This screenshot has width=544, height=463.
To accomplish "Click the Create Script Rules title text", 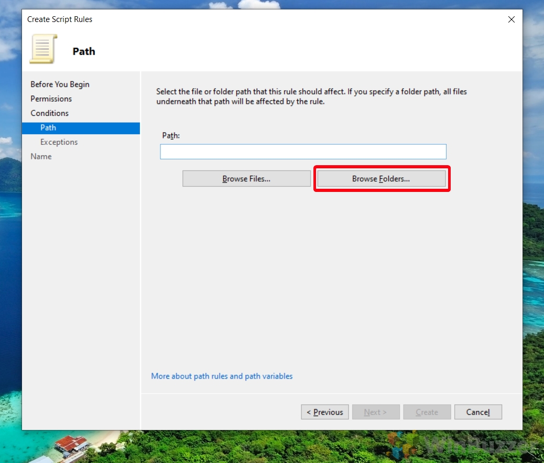I will click(60, 19).
